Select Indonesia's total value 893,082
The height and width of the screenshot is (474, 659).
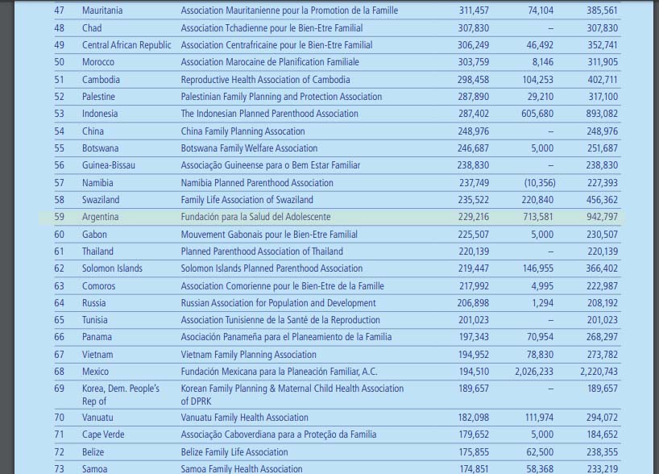(599, 114)
